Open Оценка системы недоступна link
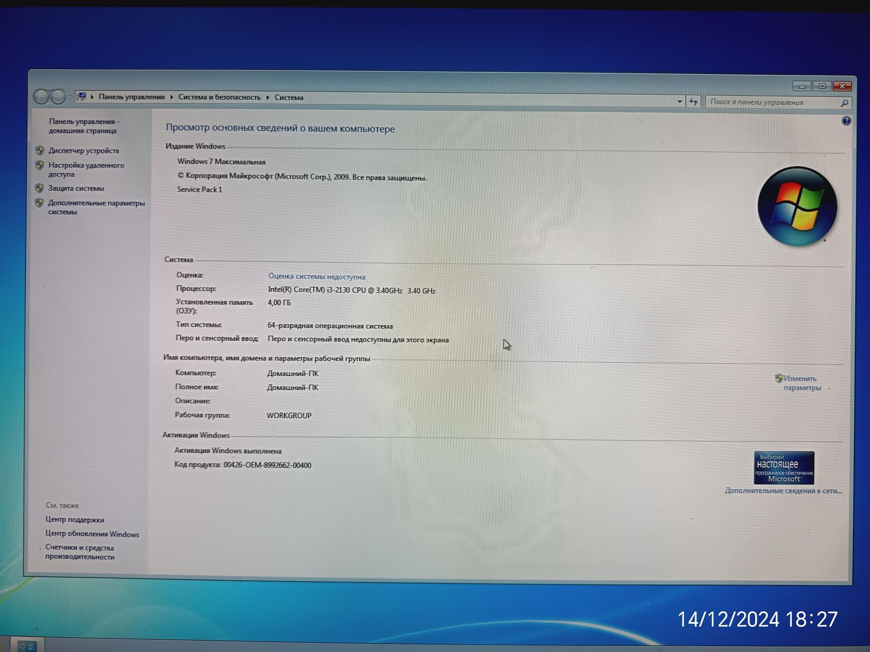The height and width of the screenshot is (652, 870). click(316, 276)
